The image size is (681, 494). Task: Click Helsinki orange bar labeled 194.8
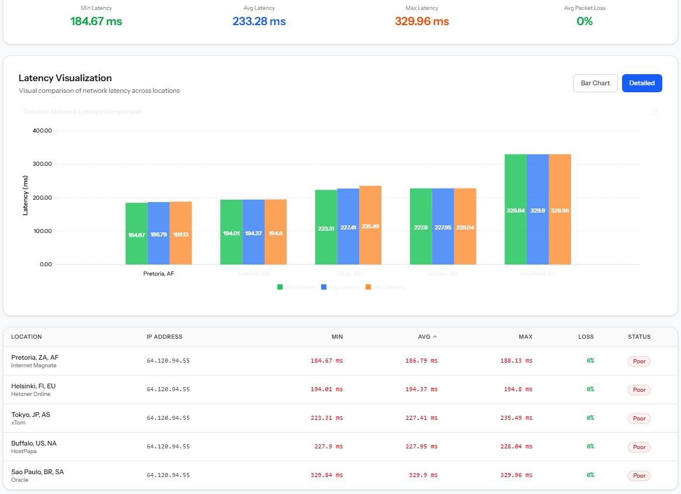pos(275,232)
